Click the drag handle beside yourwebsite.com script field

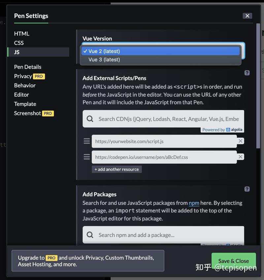(x=87, y=141)
